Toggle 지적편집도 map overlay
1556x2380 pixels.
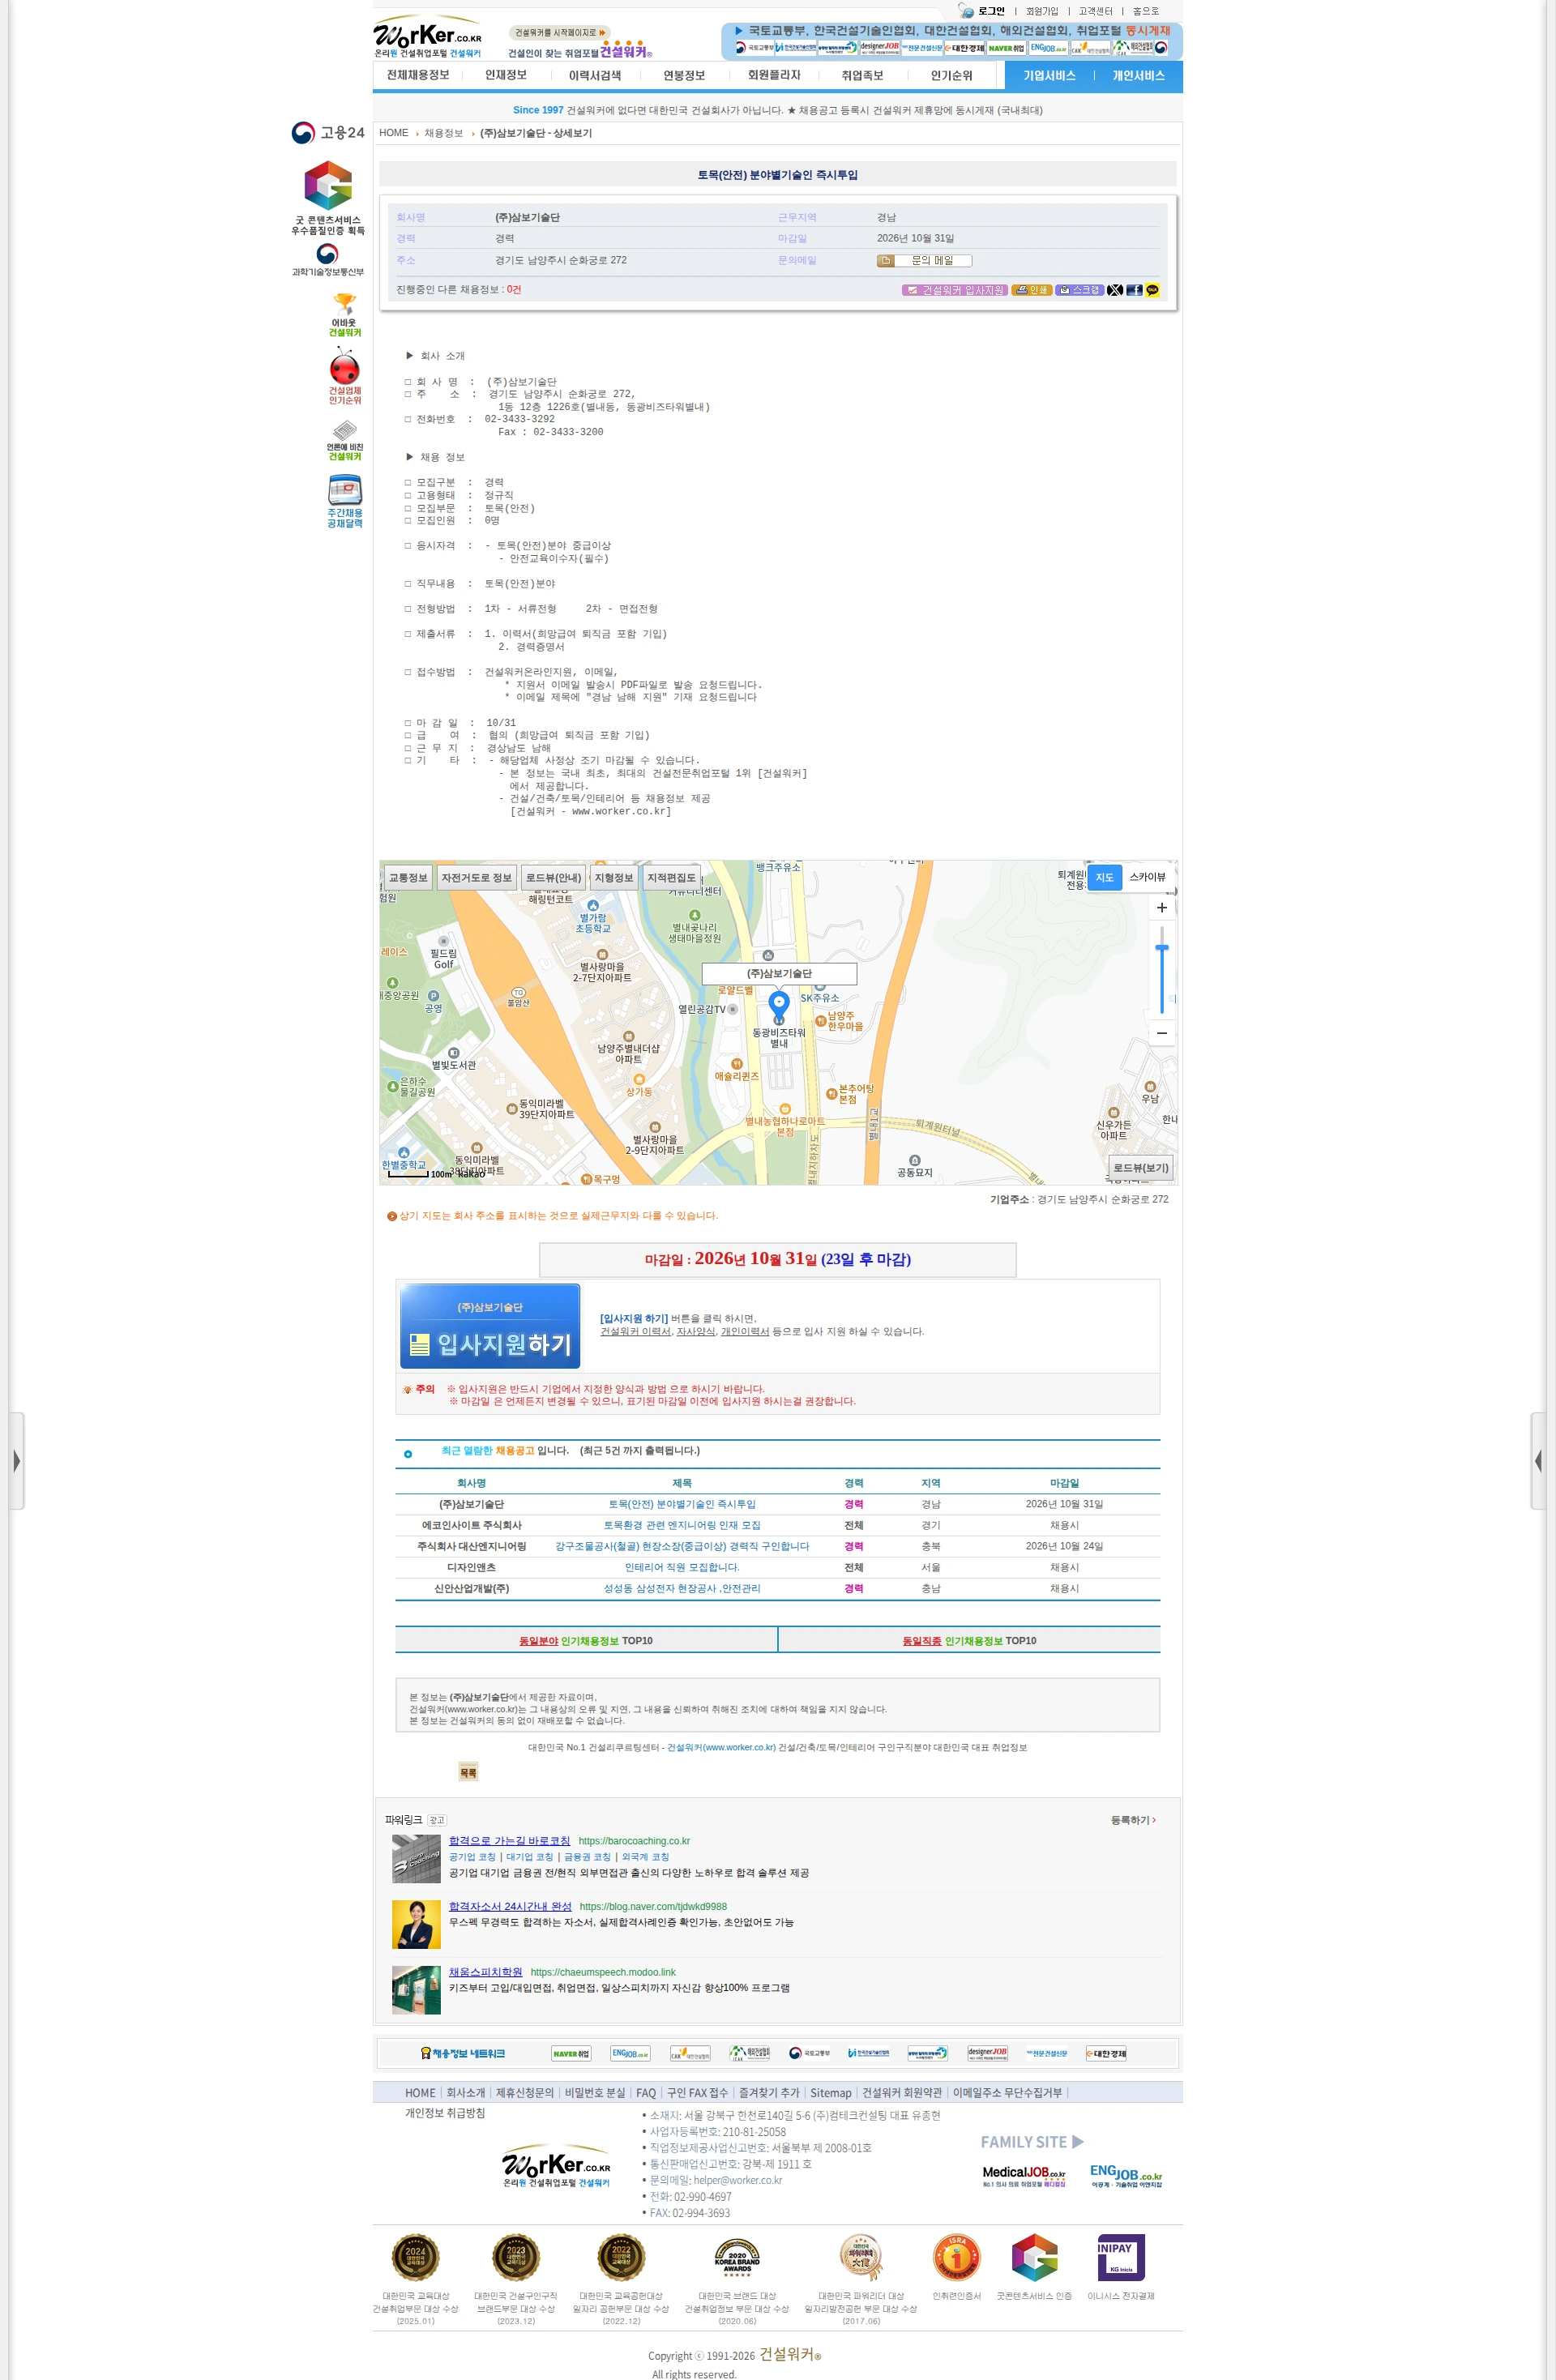coord(671,877)
